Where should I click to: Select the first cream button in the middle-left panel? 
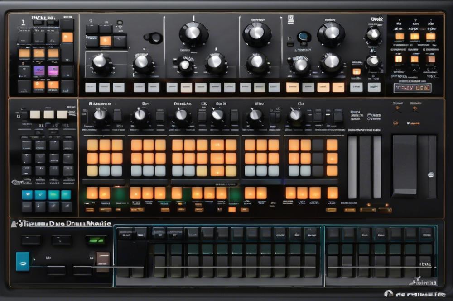coord(35,114)
